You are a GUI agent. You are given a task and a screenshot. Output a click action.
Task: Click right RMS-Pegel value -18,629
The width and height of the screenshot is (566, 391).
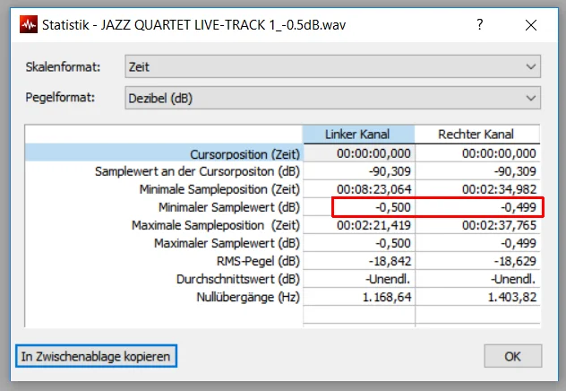(477, 261)
